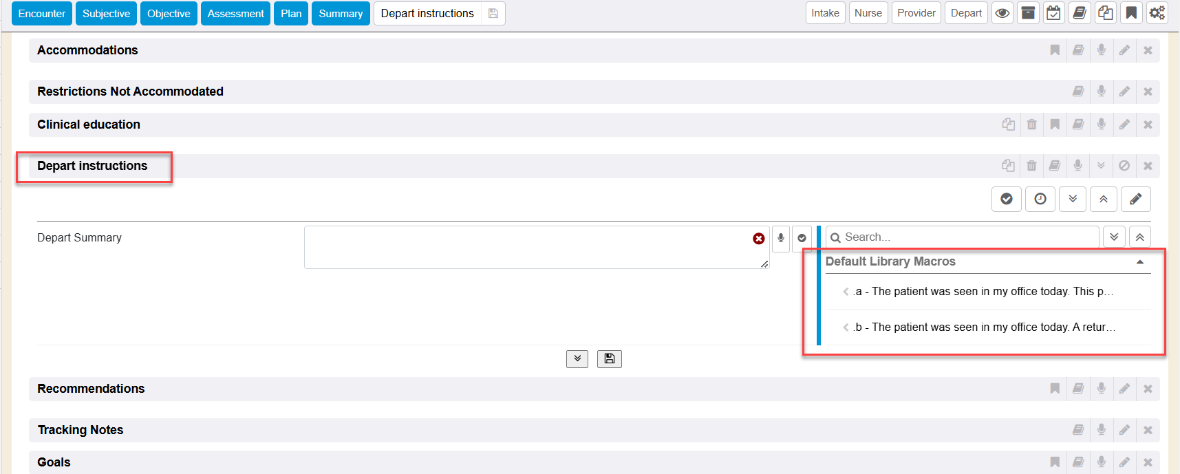Toggle the check-circle button in Depart instructions toolbar
1180x474 pixels.
point(1006,199)
